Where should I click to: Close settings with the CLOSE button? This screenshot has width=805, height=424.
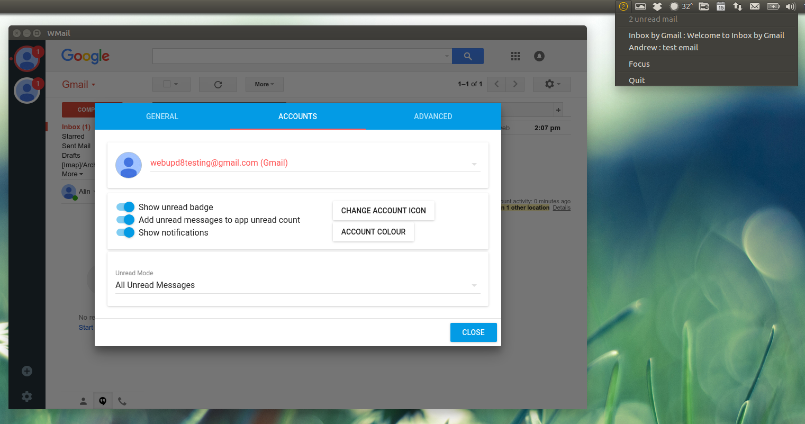[473, 332]
